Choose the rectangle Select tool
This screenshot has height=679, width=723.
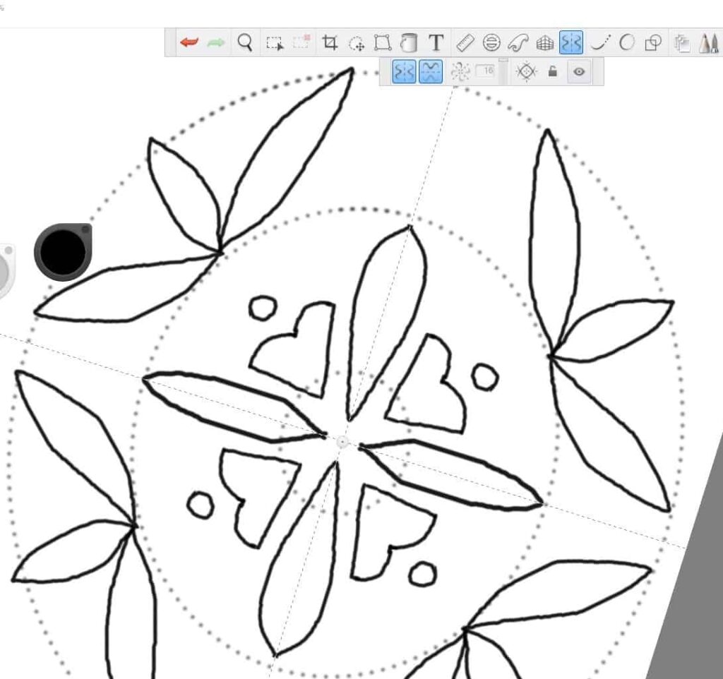275,43
